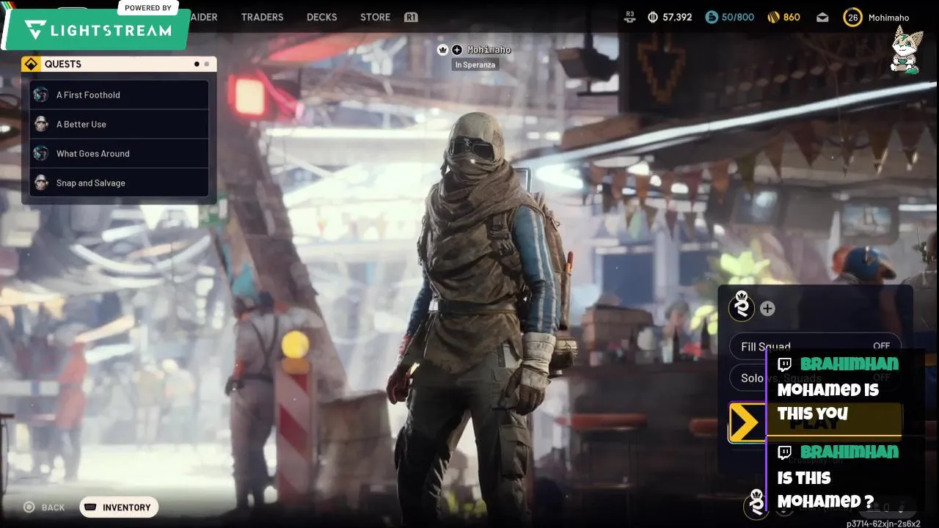Click the Snap and Salvage trader portrait

41,183
